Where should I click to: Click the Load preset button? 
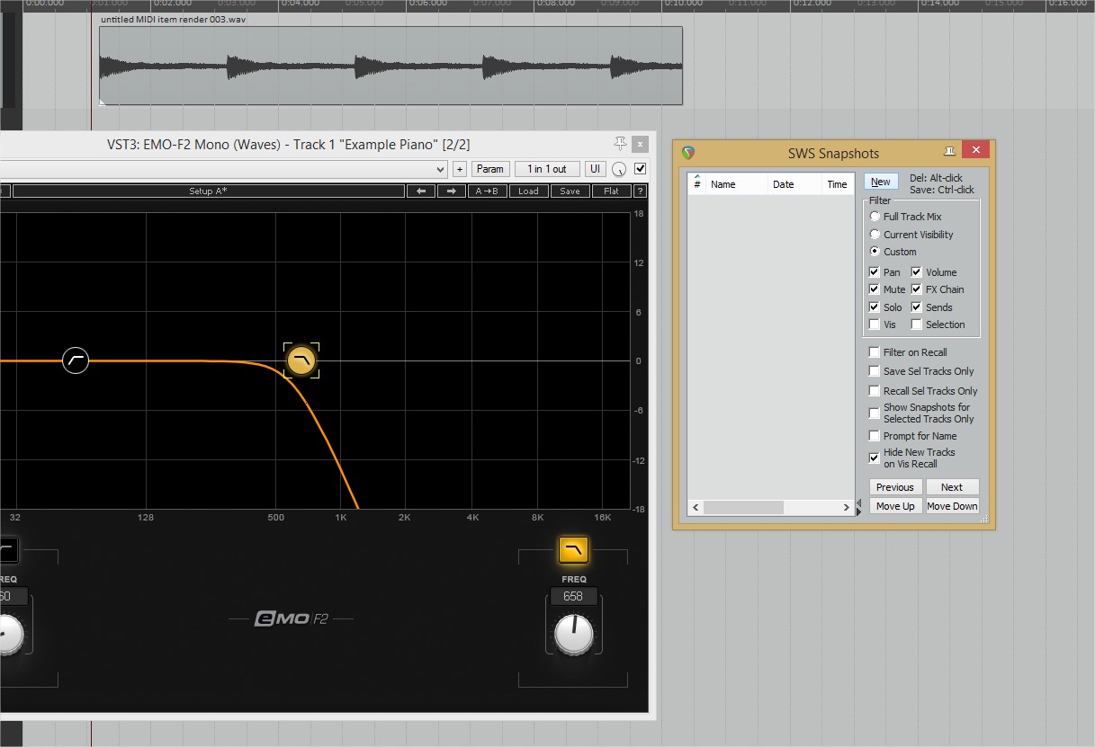pyautogui.click(x=528, y=191)
